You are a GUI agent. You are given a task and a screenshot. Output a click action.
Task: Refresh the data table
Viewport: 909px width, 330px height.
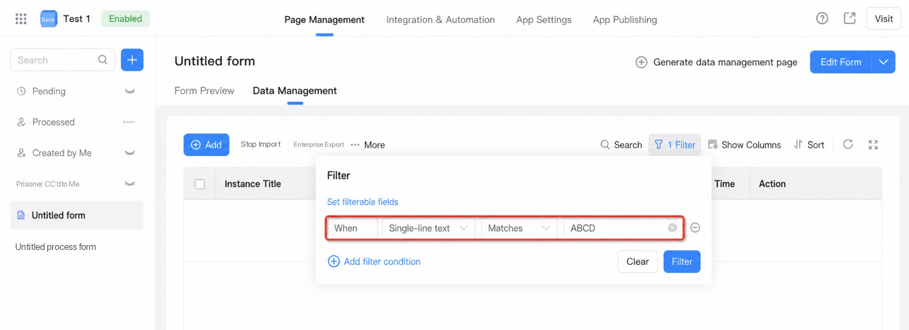848,144
